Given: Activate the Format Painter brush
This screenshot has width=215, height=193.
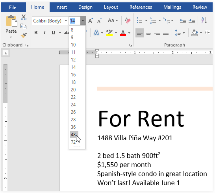Looking at the screenshot, I should [24, 35].
